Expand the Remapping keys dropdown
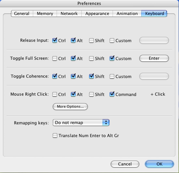The height and width of the screenshot is (173, 179). pyautogui.click(x=81, y=123)
